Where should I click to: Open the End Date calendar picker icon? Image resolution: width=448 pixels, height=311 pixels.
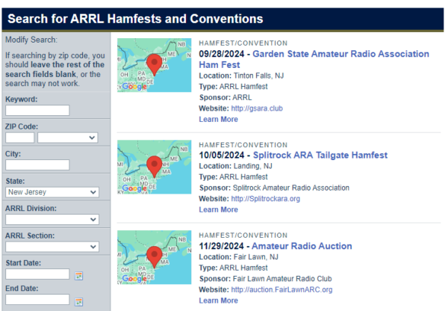coord(79,301)
